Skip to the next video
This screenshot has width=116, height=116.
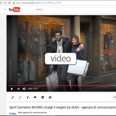point(19,89)
